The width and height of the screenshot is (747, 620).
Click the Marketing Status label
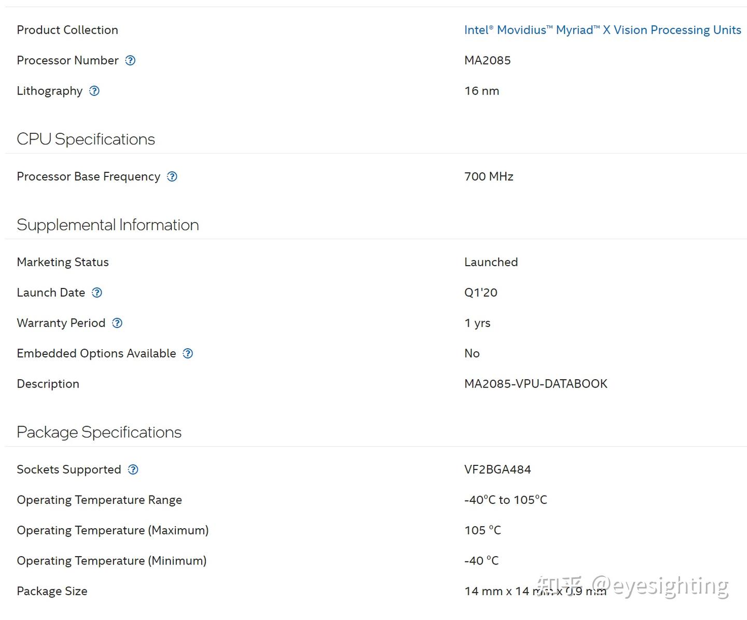click(63, 263)
